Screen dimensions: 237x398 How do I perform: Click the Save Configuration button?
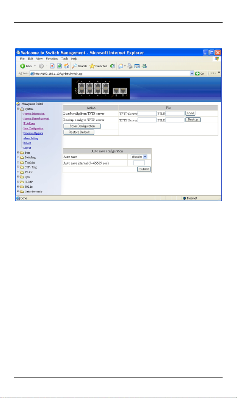click(x=82, y=126)
